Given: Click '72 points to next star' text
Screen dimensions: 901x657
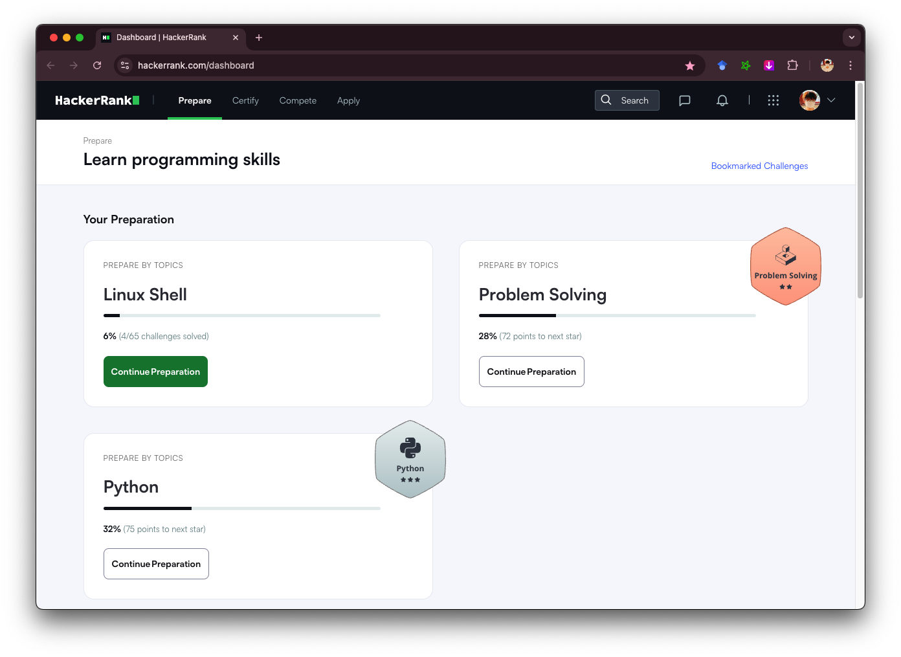Looking at the screenshot, I should click(x=540, y=336).
